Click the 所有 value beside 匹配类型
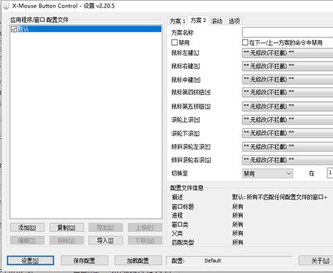Screen dimensions: 333x273 point(237,243)
